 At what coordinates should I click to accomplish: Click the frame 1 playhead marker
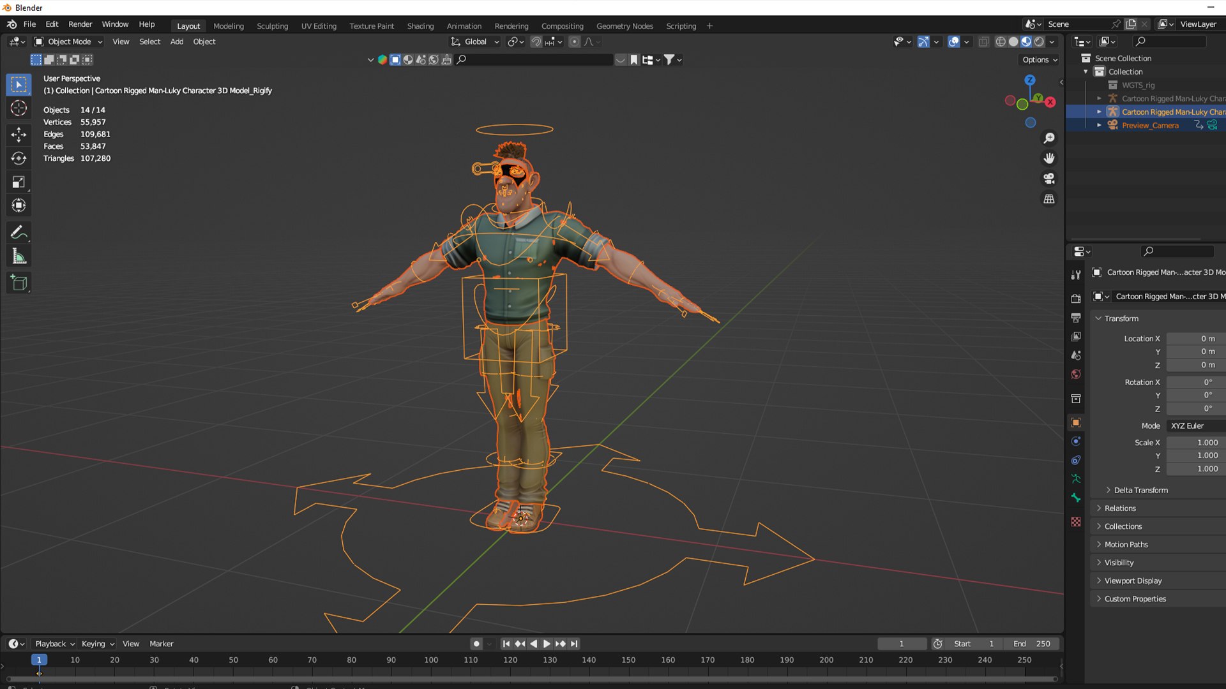39,660
